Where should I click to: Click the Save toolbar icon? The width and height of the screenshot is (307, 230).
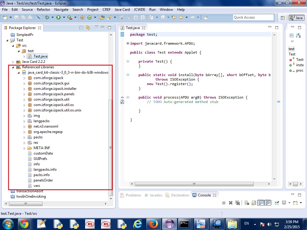(x=16, y=17)
